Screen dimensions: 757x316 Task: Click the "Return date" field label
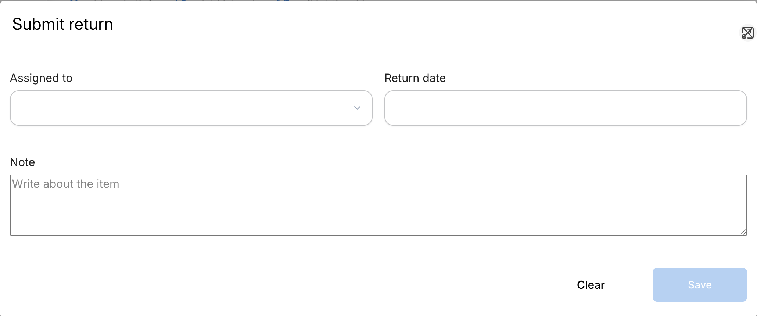pos(415,78)
